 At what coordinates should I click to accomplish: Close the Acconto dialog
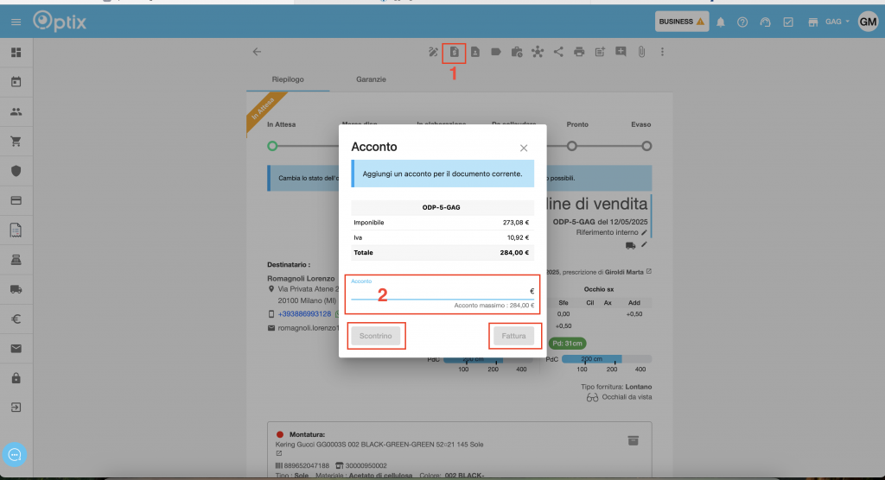click(524, 148)
